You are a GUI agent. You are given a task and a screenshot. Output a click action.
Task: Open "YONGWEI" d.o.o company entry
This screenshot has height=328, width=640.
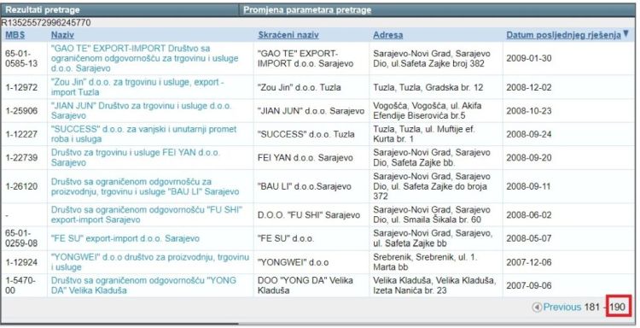pyautogui.click(x=150, y=262)
